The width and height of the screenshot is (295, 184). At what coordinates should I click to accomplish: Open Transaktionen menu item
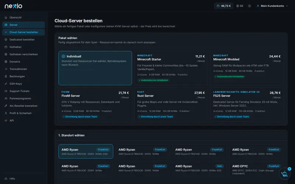[x=24, y=69]
